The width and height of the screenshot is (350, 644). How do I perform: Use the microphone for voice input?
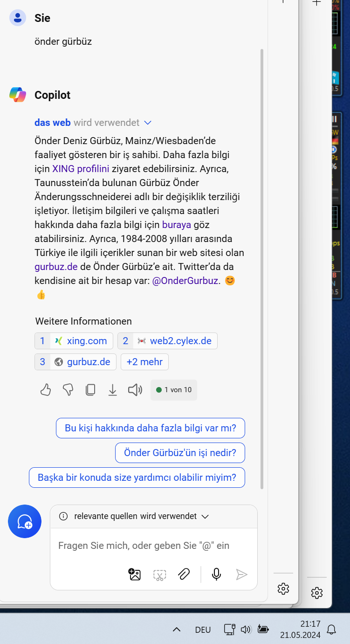click(216, 574)
